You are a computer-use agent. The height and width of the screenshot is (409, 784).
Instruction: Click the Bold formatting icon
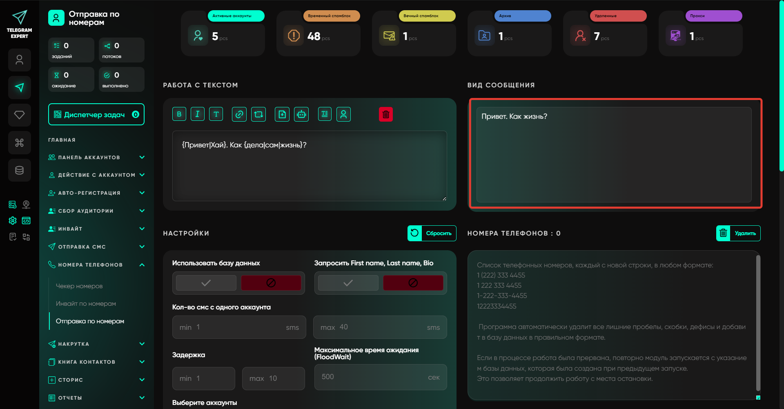[179, 114]
